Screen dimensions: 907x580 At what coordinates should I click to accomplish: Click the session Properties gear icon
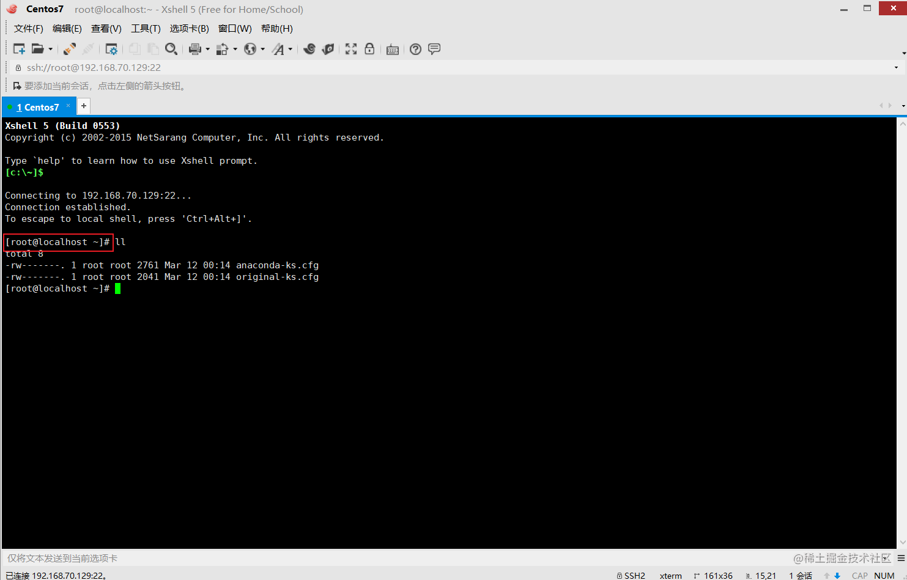click(x=111, y=49)
